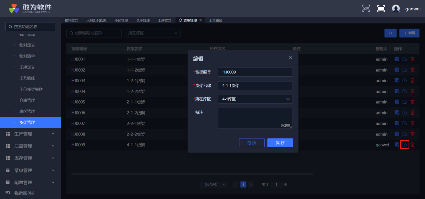This screenshot has height=199, width=425.
Task: Click the edit icon for row HJ0009
Action: tap(405, 145)
